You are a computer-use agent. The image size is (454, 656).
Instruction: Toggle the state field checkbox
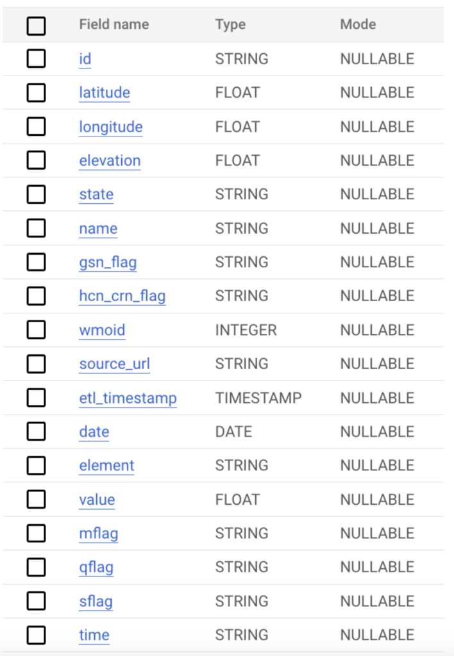tap(37, 194)
